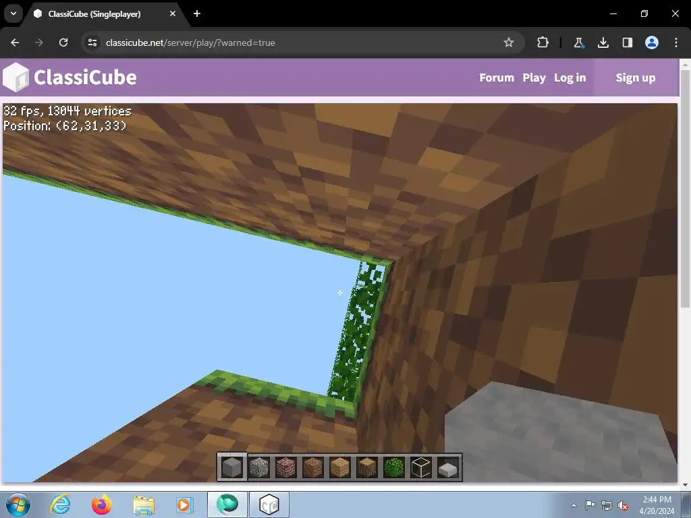Viewport: 691px width, 518px height.
Task: Select the cobblestone block in hotbar
Action: pos(259,467)
